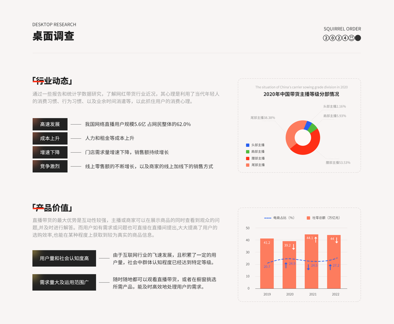Click the line starting with 线上零售额的不断增长
This screenshot has width=394, height=324.
coord(149,166)
